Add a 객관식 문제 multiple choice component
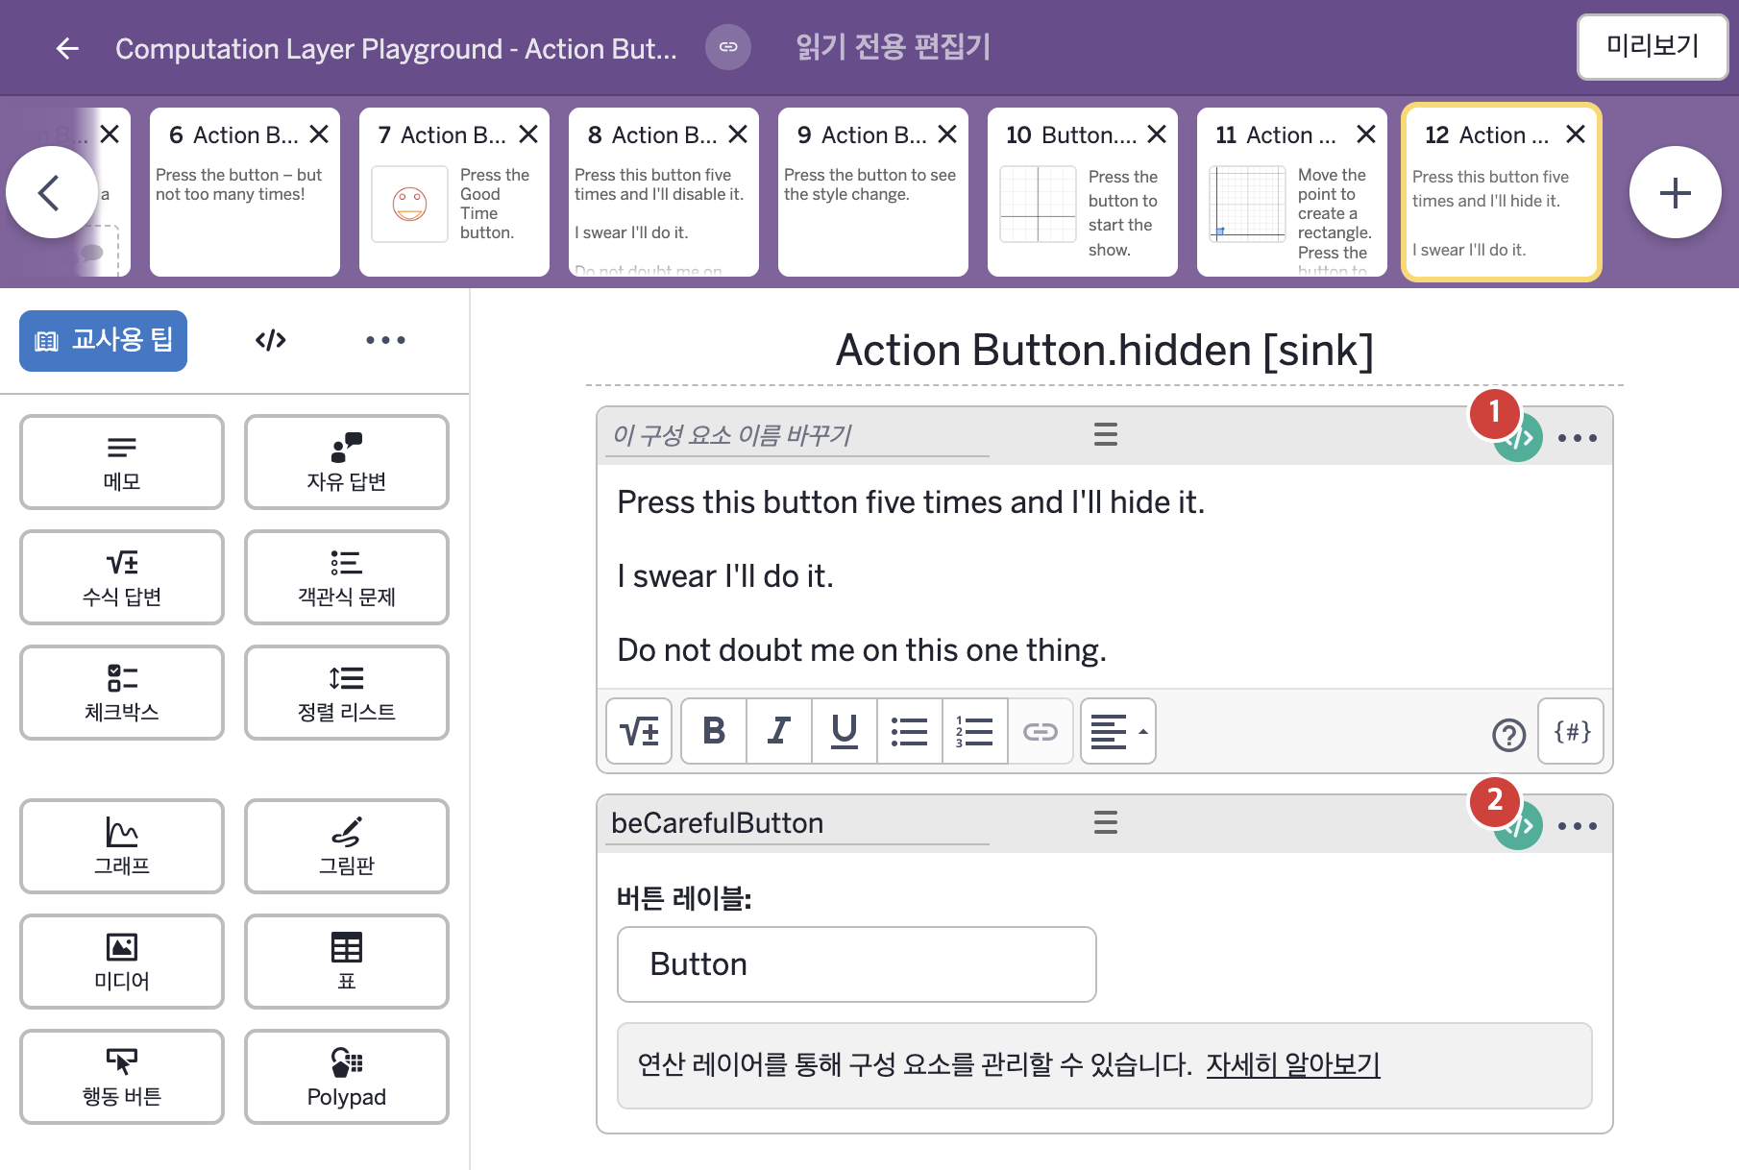1739x1170 pixels. 347,577
